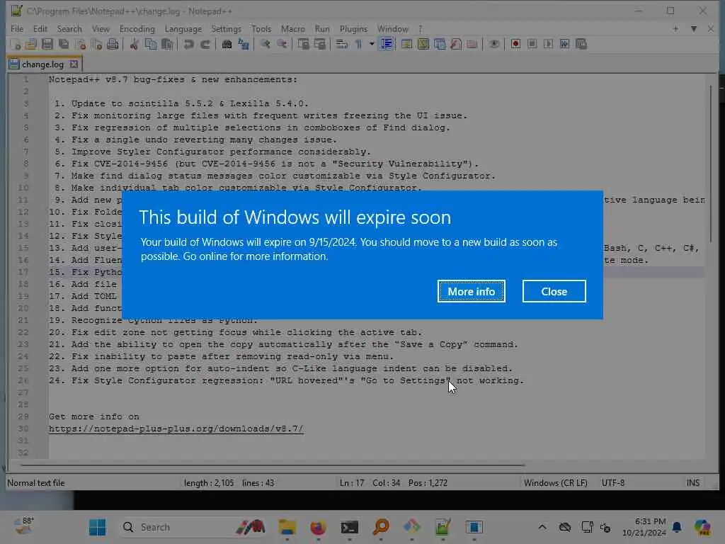
Task: Click UTF-8 encoding in status bar
Action: click(613, 483)
